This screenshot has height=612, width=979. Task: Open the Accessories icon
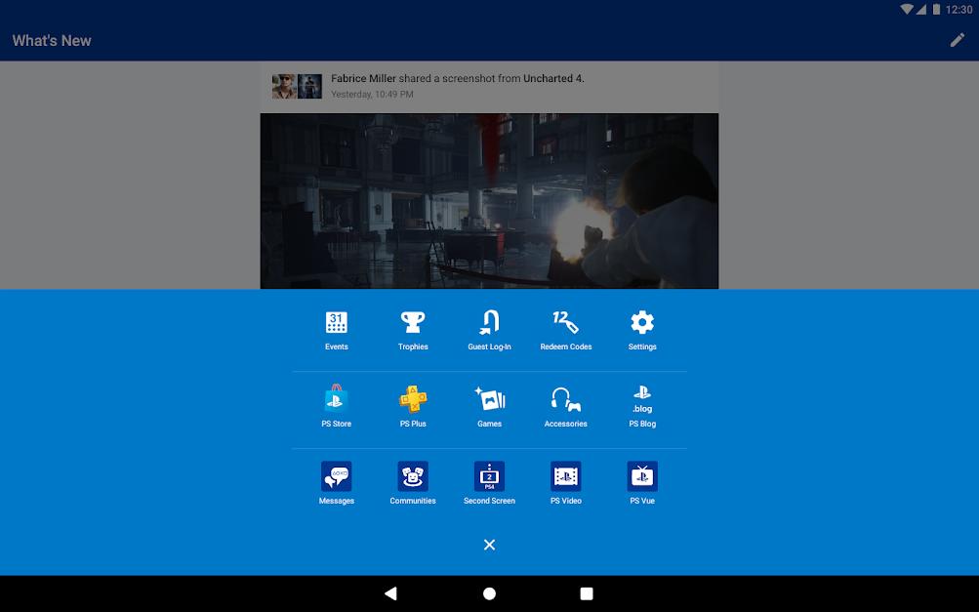[x=565, y=402]
